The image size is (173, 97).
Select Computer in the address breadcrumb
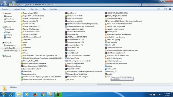tap(17, 5)
